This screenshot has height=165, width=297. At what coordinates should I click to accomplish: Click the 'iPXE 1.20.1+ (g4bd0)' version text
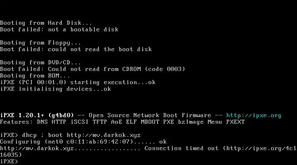37,115
